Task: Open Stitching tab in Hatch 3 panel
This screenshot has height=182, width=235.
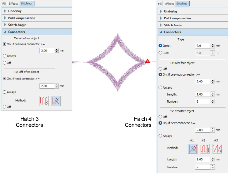Action: 26,3
